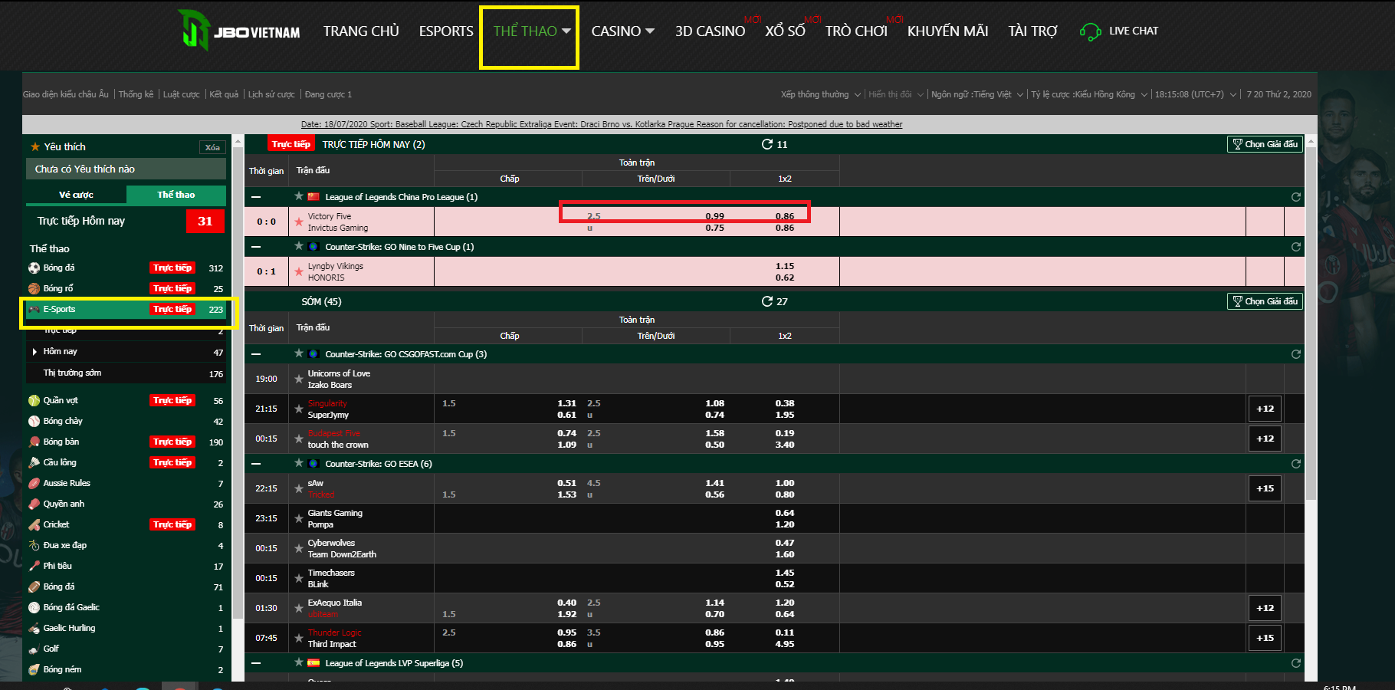Image resolution: width=1395 pixels, height=690 pixels.
Task: Open +12 more bets for Singularity match
Action: tap(1265, 409)
